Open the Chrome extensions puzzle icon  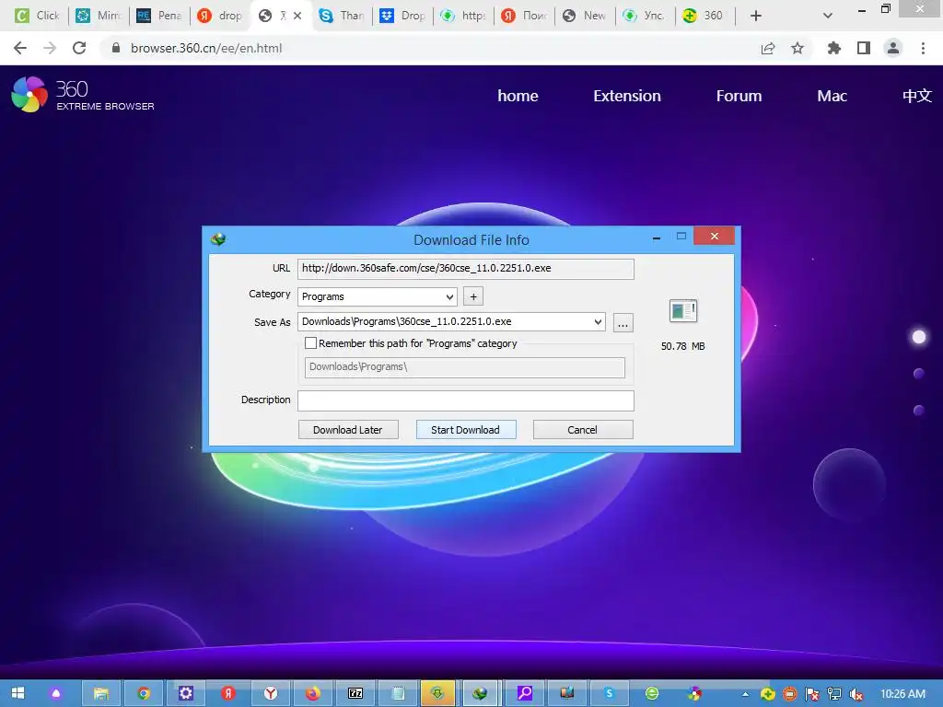click(834, 48)
